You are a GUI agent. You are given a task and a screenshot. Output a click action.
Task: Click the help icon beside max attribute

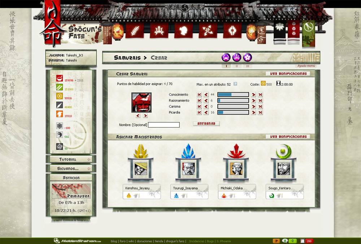pyautogui.click(x=235, y=84)
